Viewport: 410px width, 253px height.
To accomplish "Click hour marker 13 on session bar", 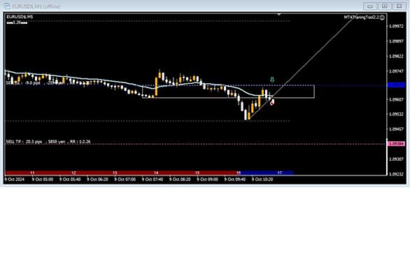I will pyautogui.click(x=115, y=173).
